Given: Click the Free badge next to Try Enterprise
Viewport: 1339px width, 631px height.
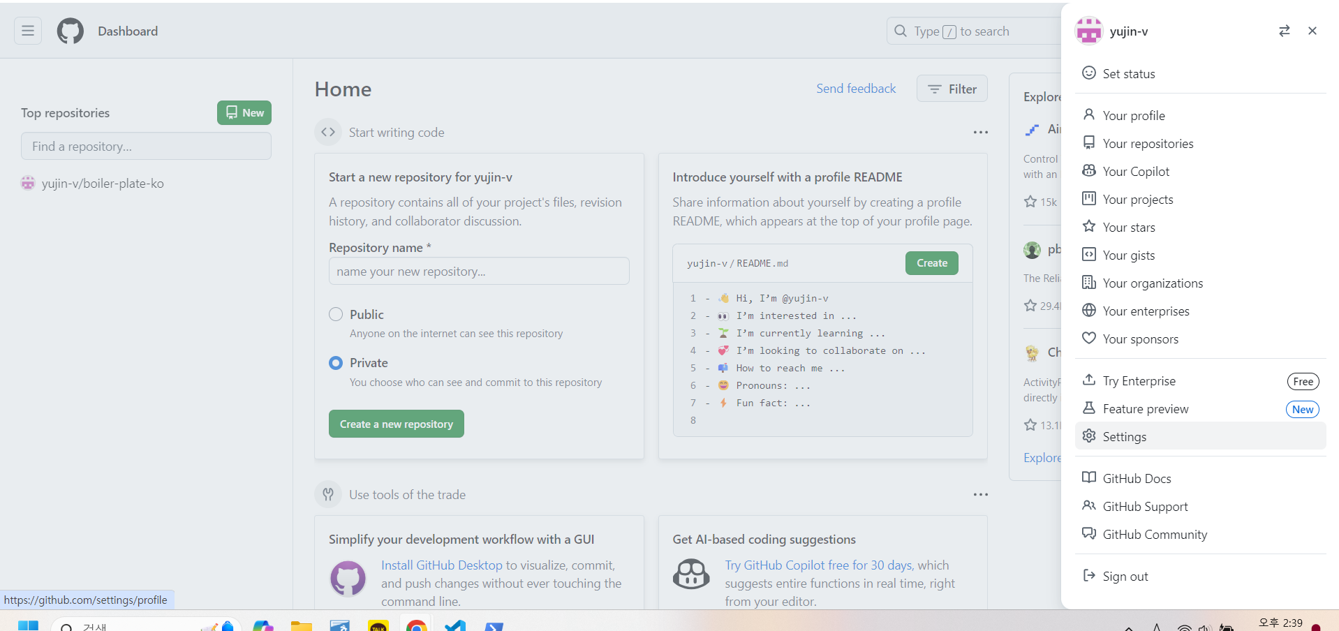Looking at the screenshot, I should click(1303, 381).
